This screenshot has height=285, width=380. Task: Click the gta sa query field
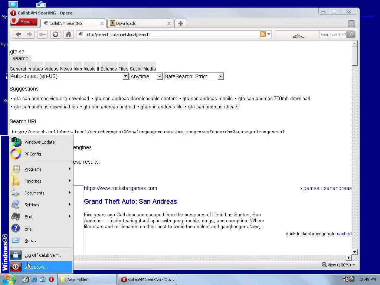pos(17,52)
